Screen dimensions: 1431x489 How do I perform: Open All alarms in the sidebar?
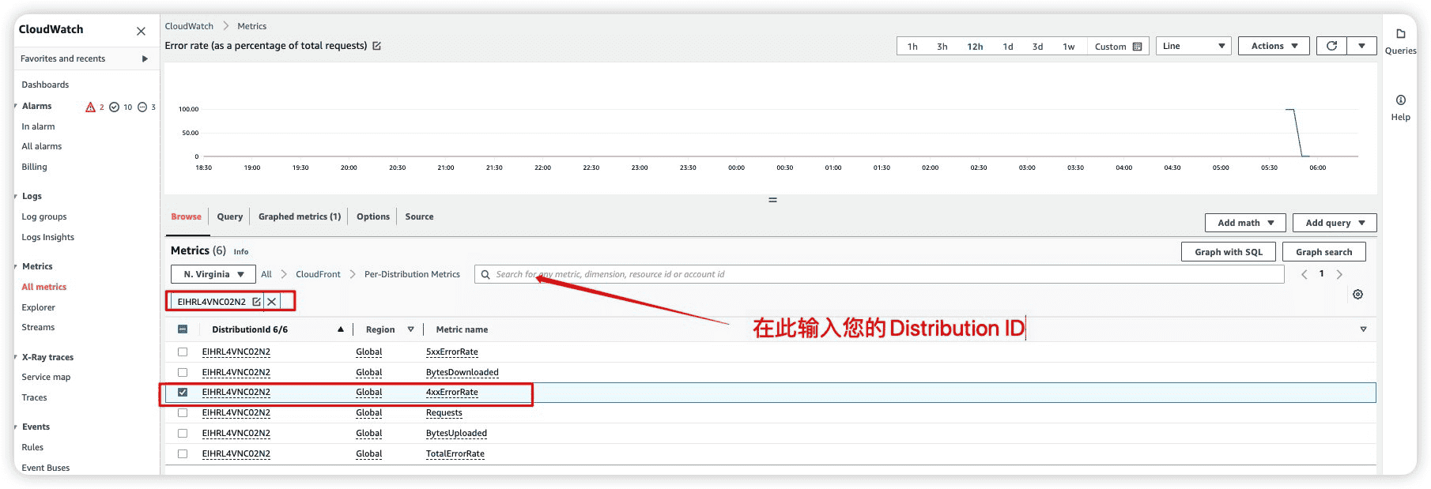coord(42,146)
